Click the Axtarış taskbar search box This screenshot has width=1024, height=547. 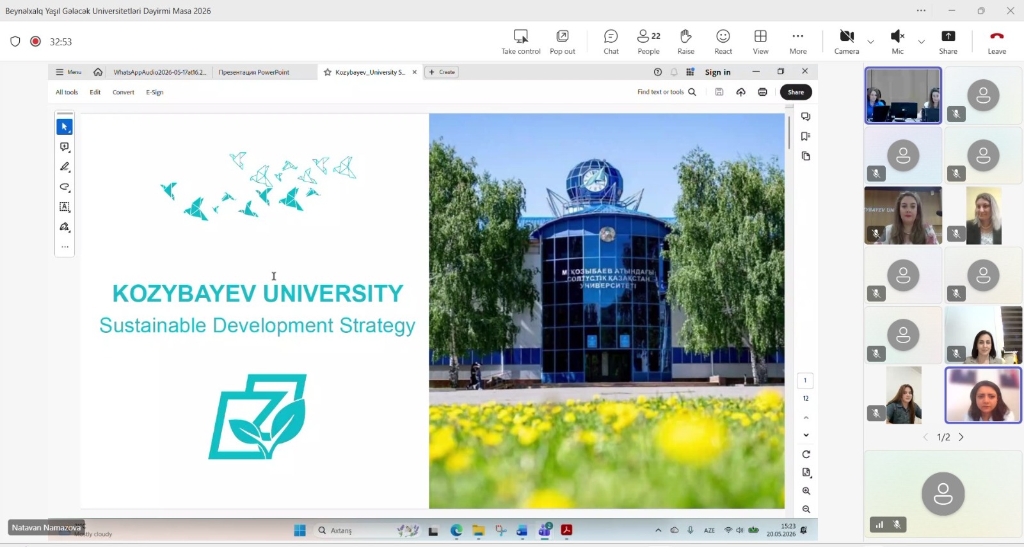(x=368, y=530)
